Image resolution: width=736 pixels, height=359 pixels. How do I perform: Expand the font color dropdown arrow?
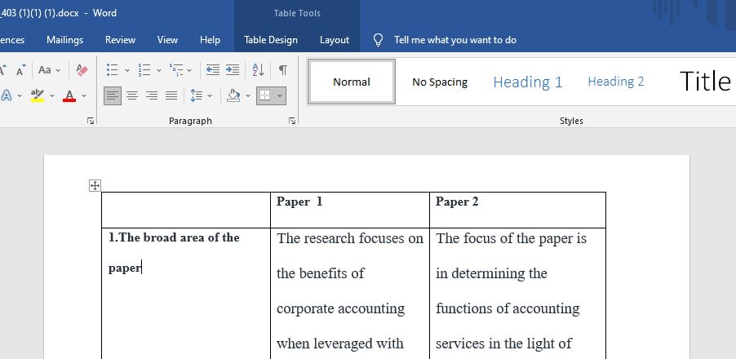pos(84,95)
